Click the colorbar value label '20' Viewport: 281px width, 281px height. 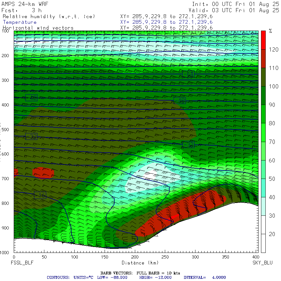pyautogui.click(x=272, y=234)
